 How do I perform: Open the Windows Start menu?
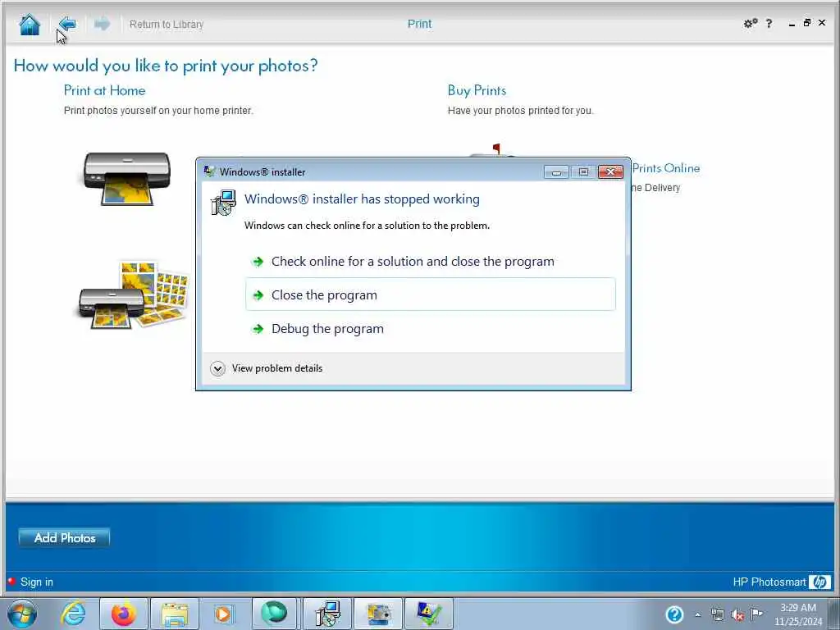(21, 614)
